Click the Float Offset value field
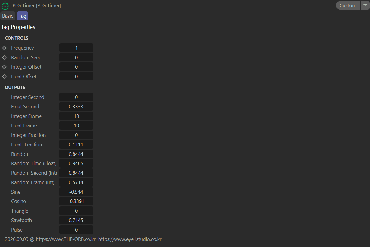This screenshot has width=370, height=247. point(76,76)
